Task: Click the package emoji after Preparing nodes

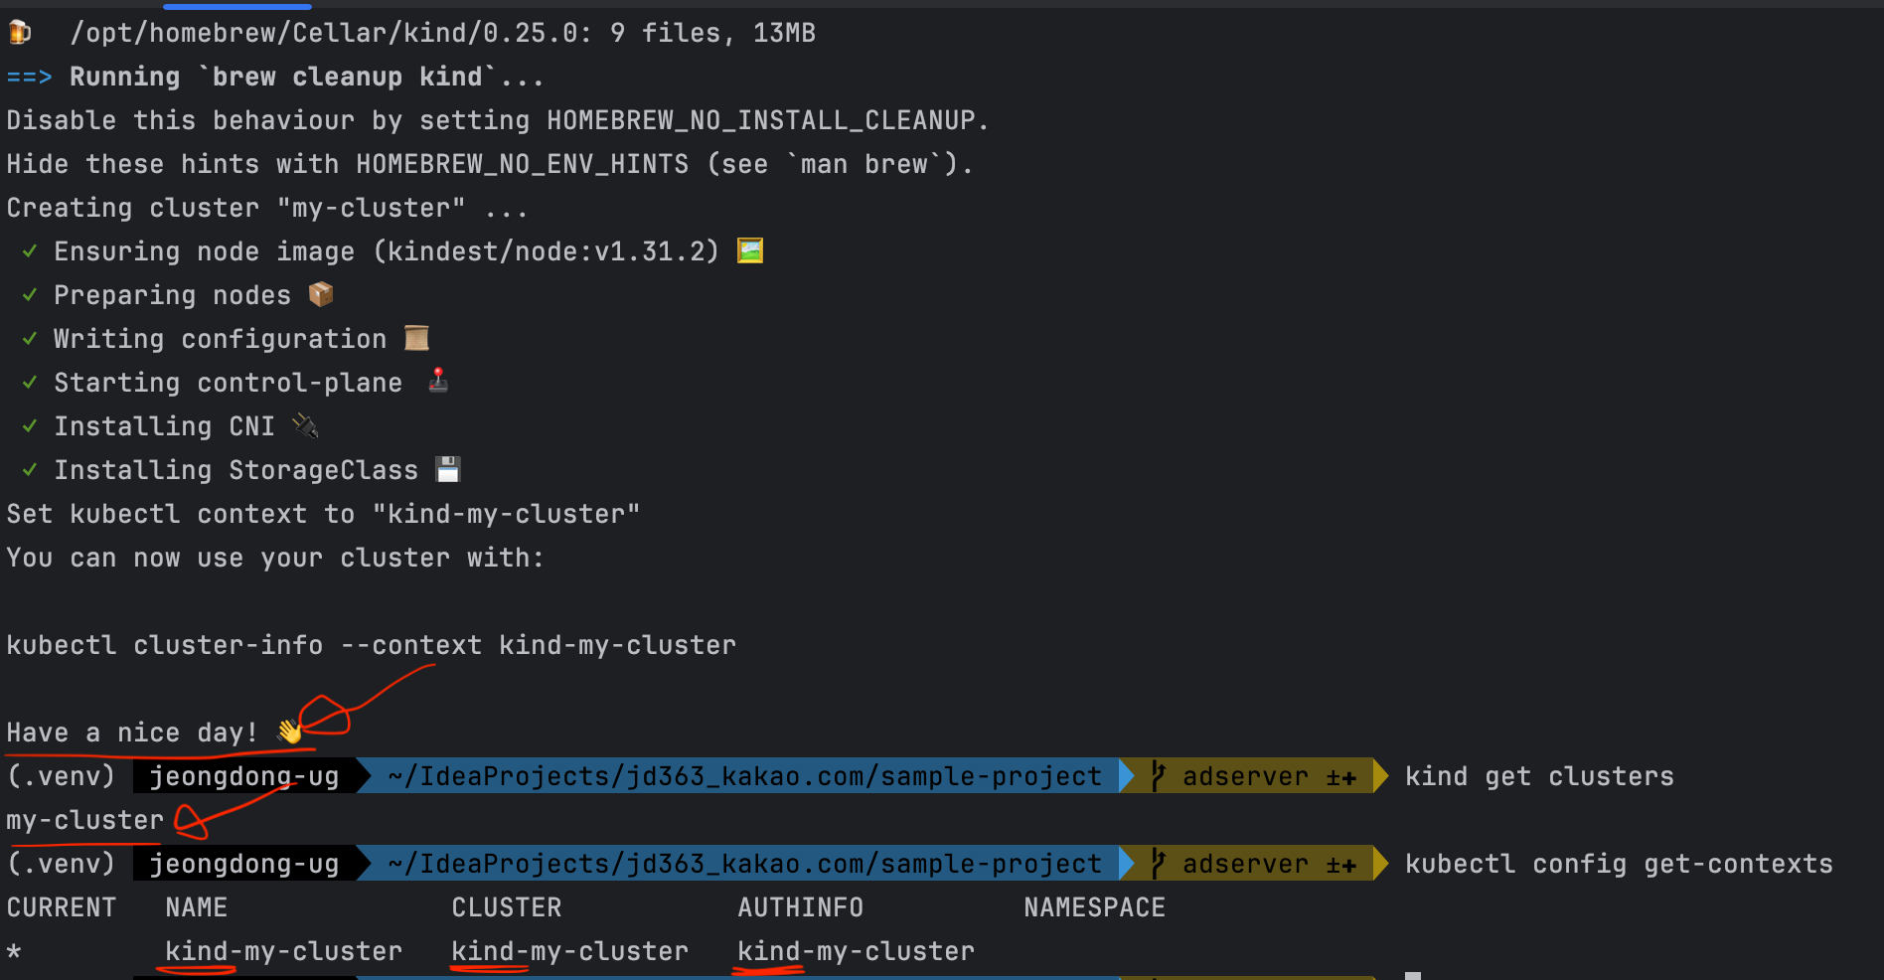Action: click(x=321, y=294)
